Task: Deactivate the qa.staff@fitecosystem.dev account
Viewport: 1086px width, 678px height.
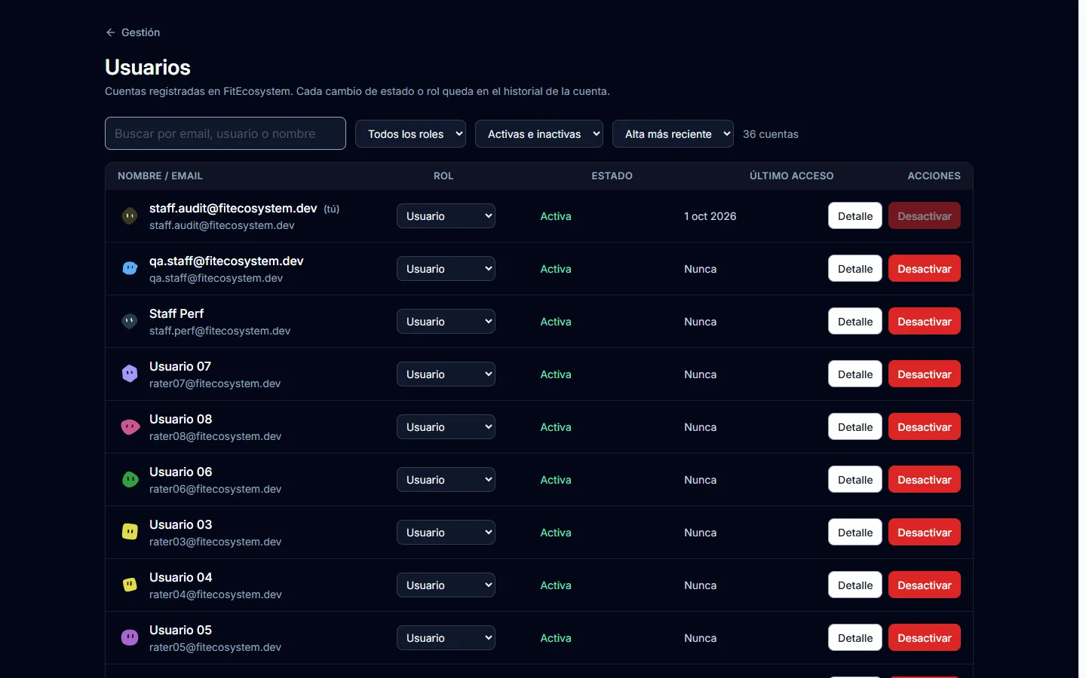Action: [x=925, y=269]
